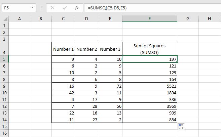Open the Insert Function fx icon
221x137 pixels.
77,8
